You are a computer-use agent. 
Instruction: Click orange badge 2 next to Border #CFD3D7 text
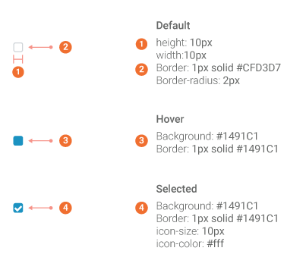[x=141, y=70]
